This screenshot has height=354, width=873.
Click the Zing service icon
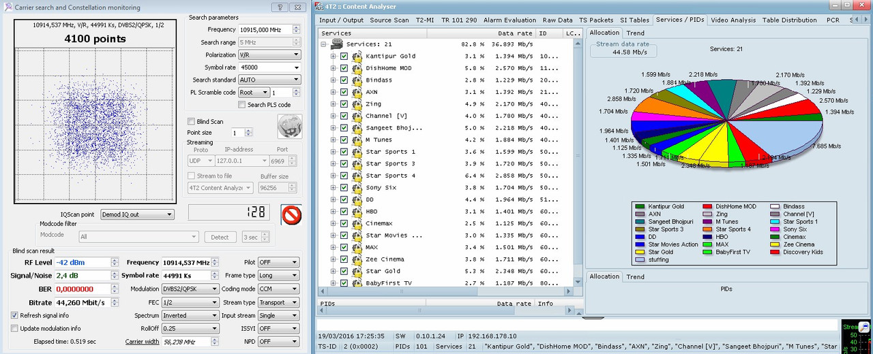pyautogui.click(x=357, y=104)
